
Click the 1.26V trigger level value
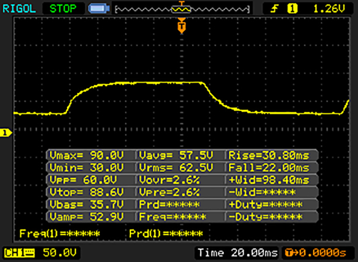[x=329, y=9]
